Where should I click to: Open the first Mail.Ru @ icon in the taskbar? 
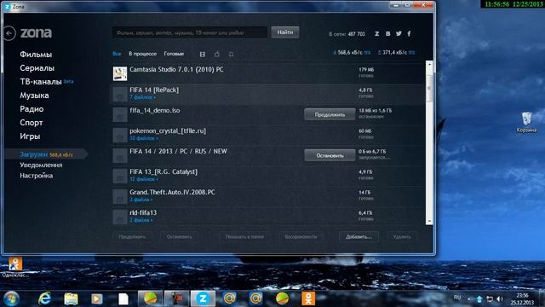[229, 298]
